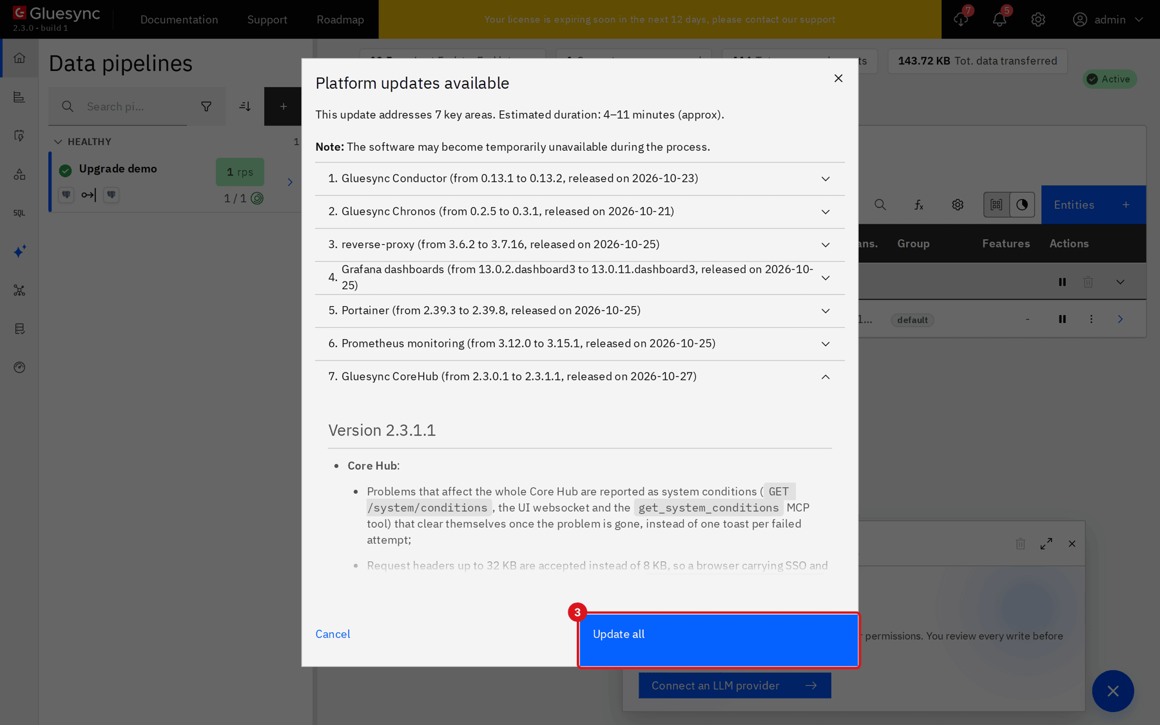Click the Search pipelines input field
Image resolution: width=1160 pixels, height=725 pixels.
[x=117, y=106]
